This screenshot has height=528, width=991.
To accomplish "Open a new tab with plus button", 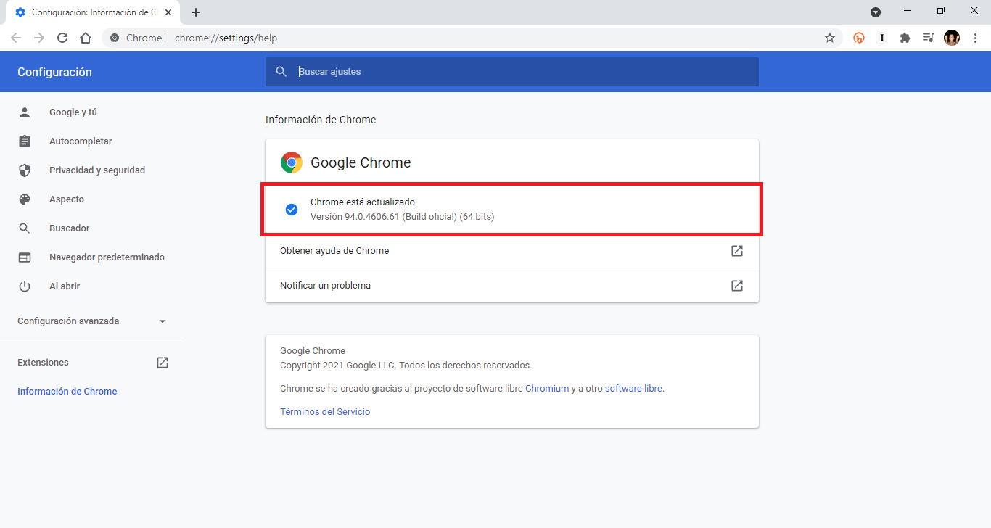I will point(196,12).
